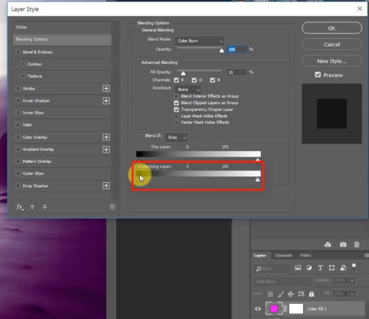
Task: Click the magenta color fill thumbnail
Action: 274,308
